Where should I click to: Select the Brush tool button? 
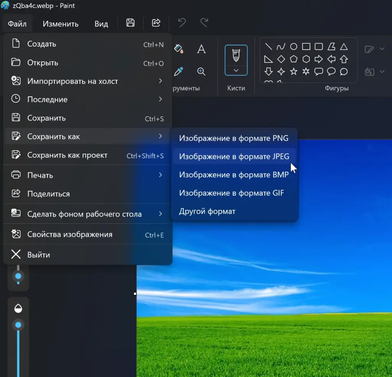click(x=236, y=56)
